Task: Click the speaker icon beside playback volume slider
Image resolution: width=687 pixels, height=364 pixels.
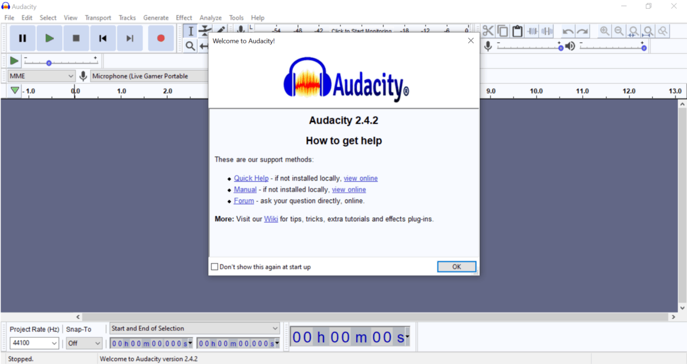Action: pyautogui.click(x=570, y=46)
